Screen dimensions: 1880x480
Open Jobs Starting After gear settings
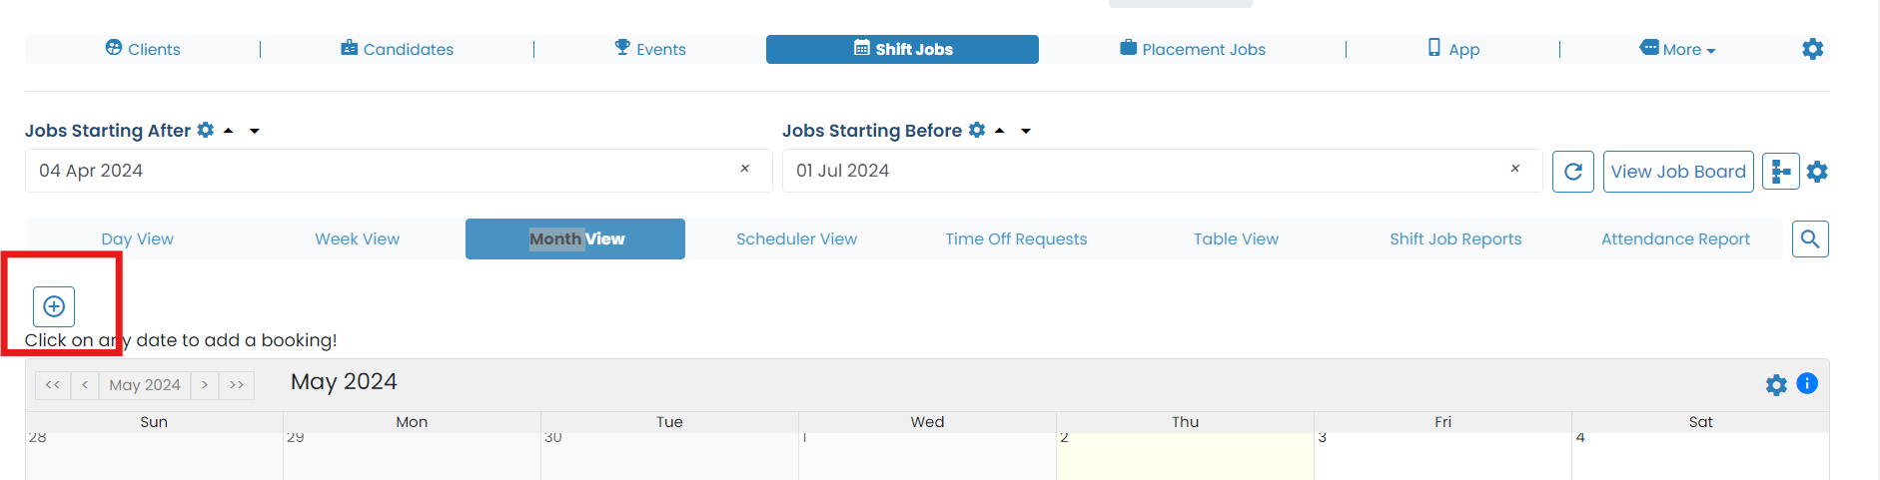(x=206, y=130)
